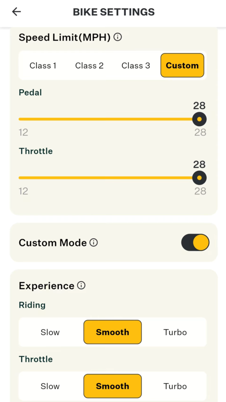Open the Experience info tooltip
Viewport: 226px width, 402px height.
click(81, 285)
